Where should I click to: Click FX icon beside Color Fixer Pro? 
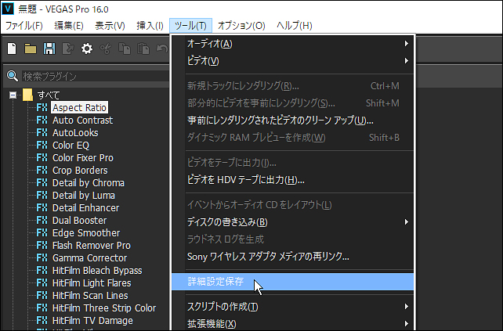tap(42, 157)
